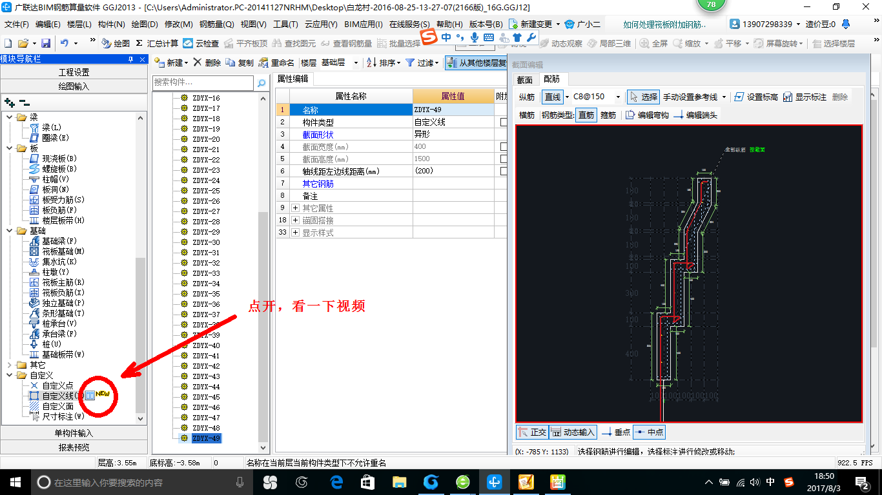
Task: Expand the 显示样式 row
Action: point(296,233)
